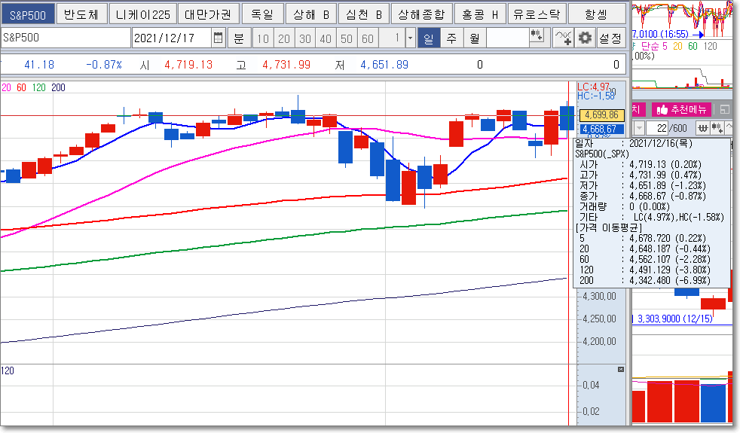Click the yellow 4,699.86 price tag
The height and width of the screenshot is (433, 740).
click(x=601, y=115)
